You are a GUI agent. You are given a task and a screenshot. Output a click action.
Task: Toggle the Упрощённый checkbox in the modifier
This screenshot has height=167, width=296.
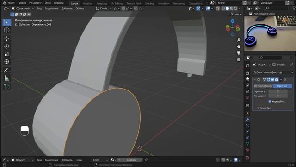click(x=270, y=102)
